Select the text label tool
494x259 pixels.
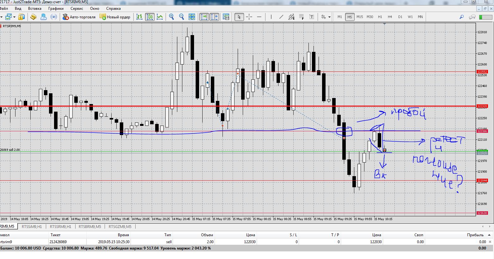(x=312, y=17)
